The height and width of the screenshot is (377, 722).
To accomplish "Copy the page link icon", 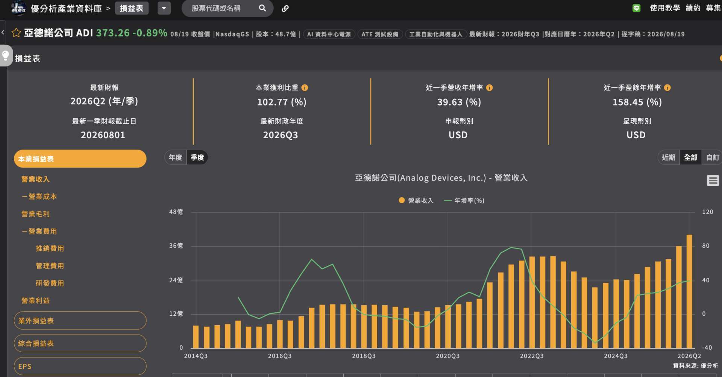I will (x=285, y=8).
